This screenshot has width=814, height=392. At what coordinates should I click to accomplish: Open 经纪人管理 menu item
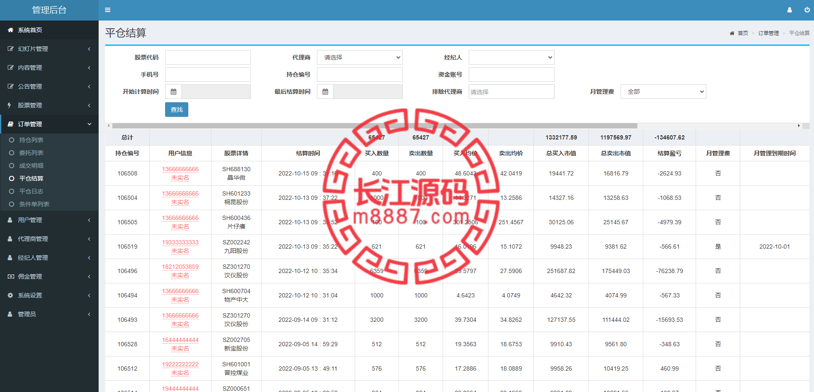click(49, 258)
